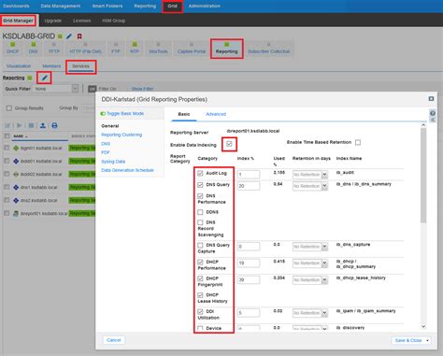
Task: Toggle the Enable Data Indexing checkbox
Action: click(229, 144)
